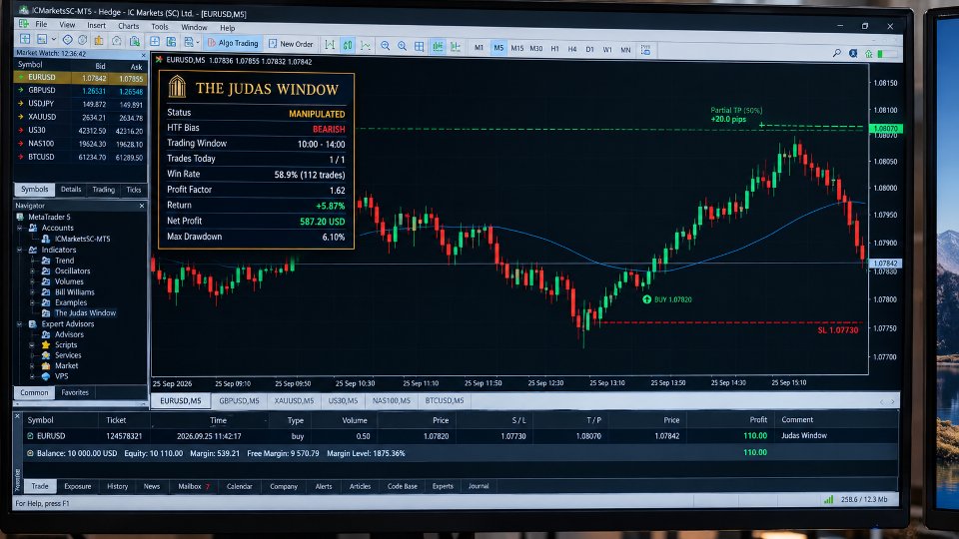The height and width of the screenshot is (539, 959).
Task: Click the Services tree icon
Action: 46,355
